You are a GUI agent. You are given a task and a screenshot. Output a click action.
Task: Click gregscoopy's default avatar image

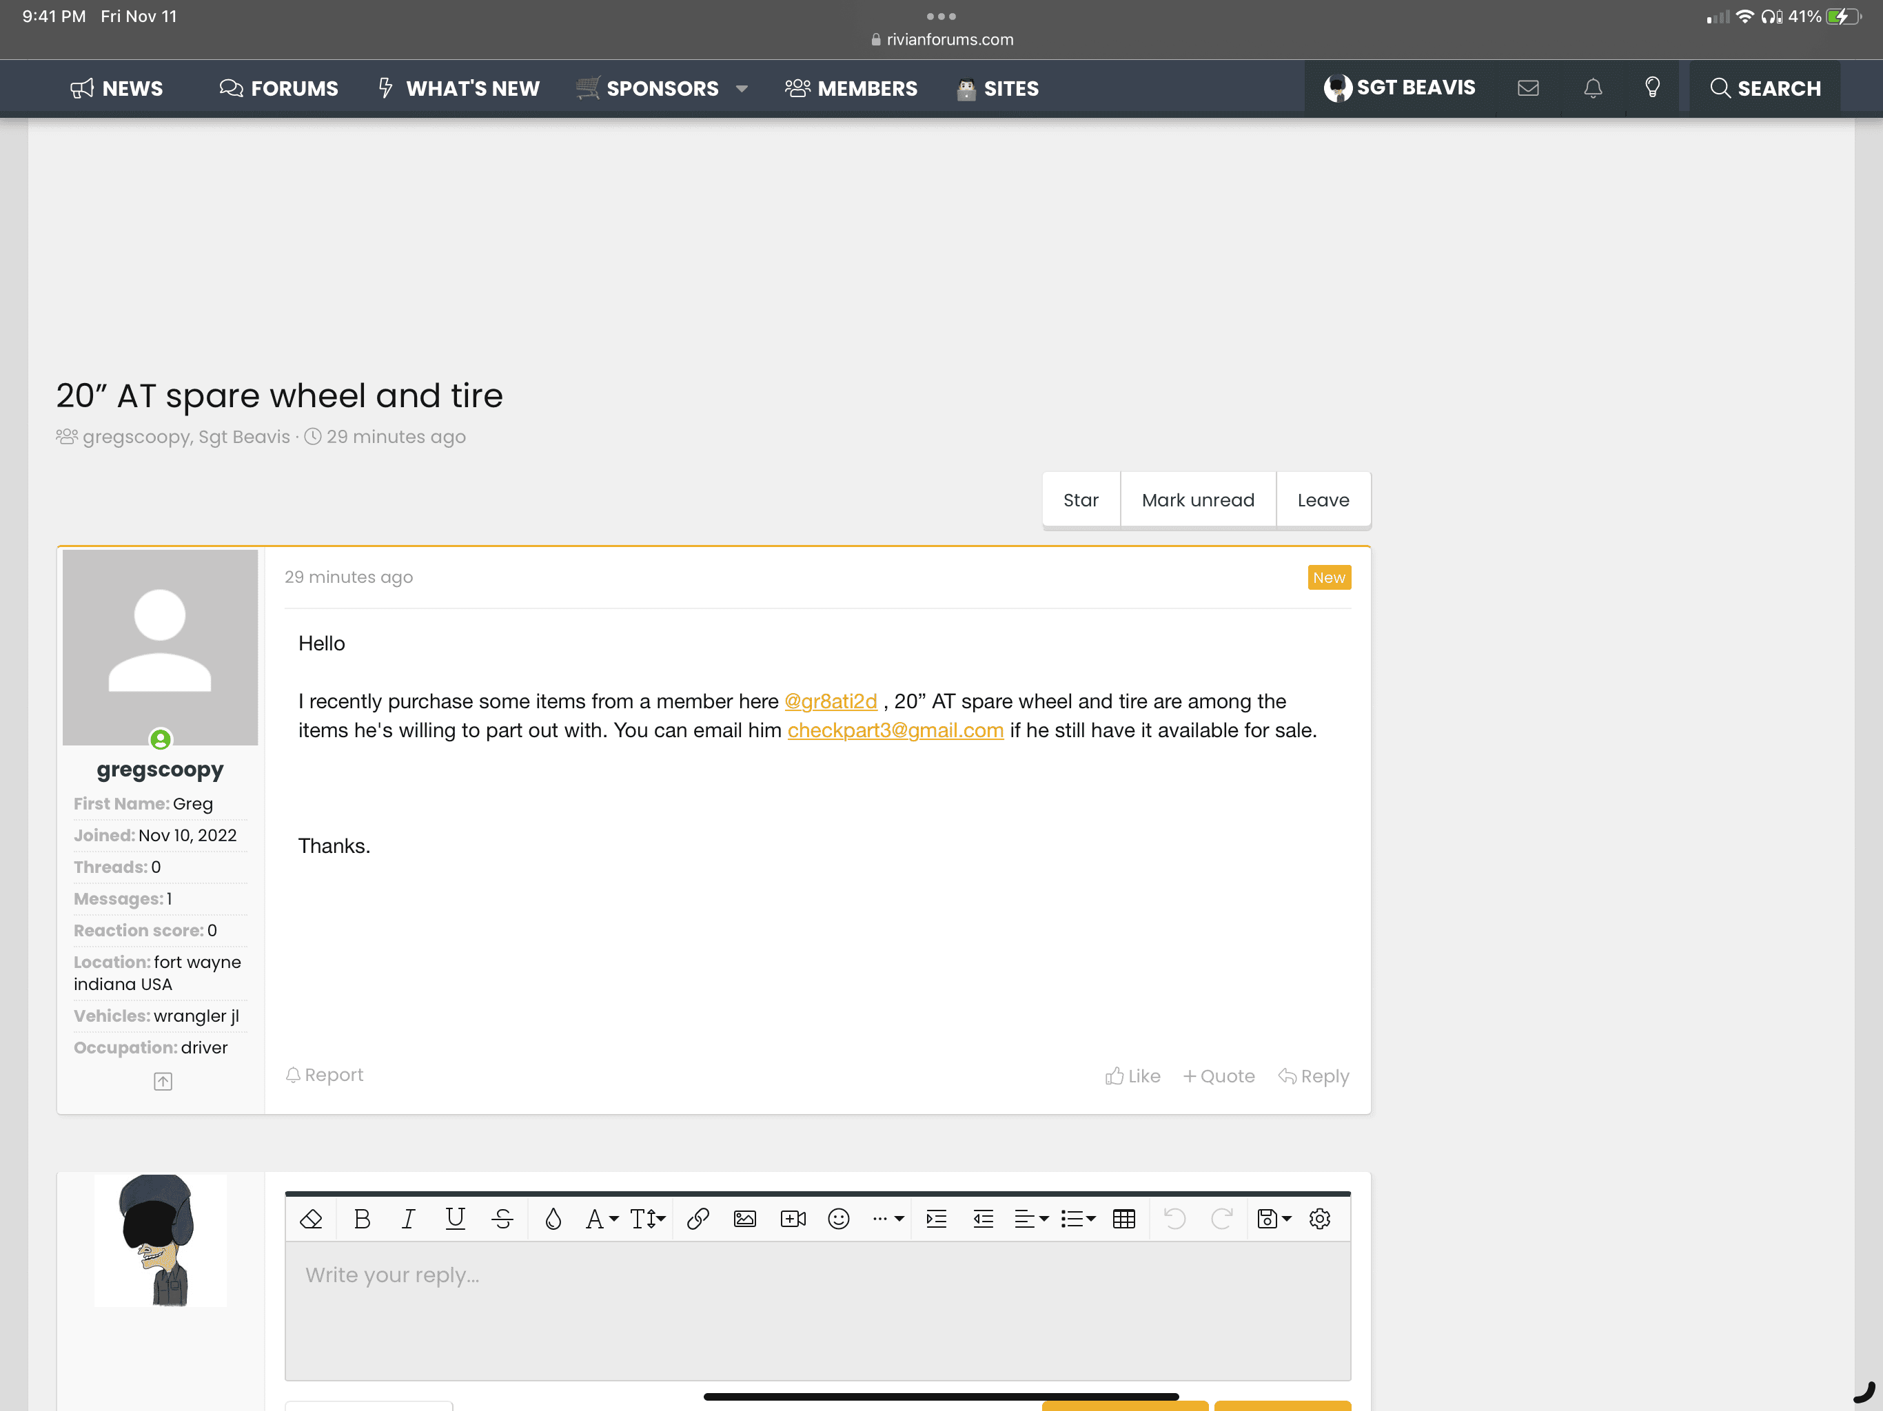[x=160, y=648]
